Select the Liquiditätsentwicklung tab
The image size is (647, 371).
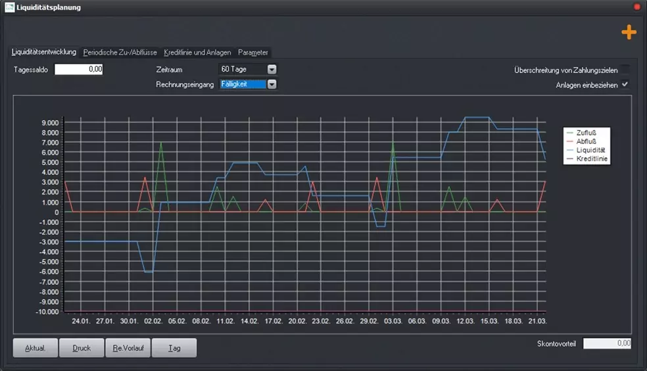pyautogui.click(x=44, y=52)
